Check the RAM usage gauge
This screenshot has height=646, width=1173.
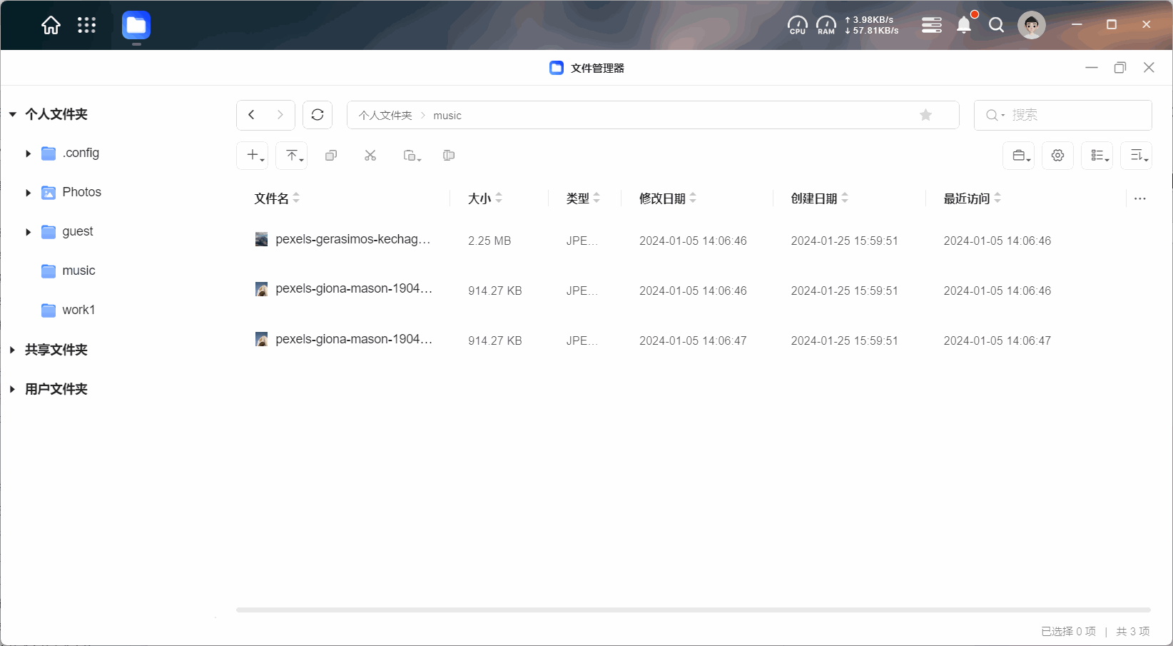[x=826, y=26]
